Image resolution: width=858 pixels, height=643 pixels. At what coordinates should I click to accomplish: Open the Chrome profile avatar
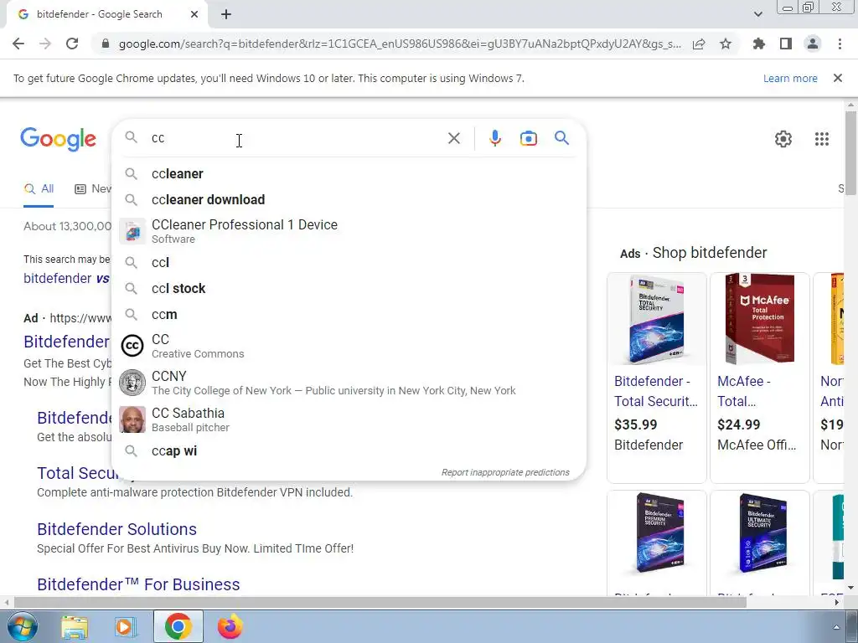pos(813,44)
